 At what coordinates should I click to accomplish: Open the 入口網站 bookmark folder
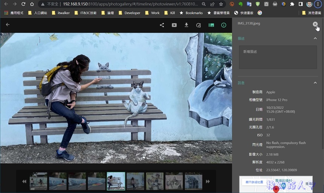[38, 13]
